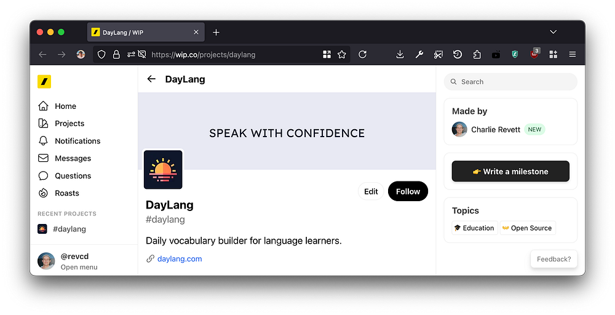Open a new browser tab
615x315 pixels.
pyautogui.click(x=216, y=32)
